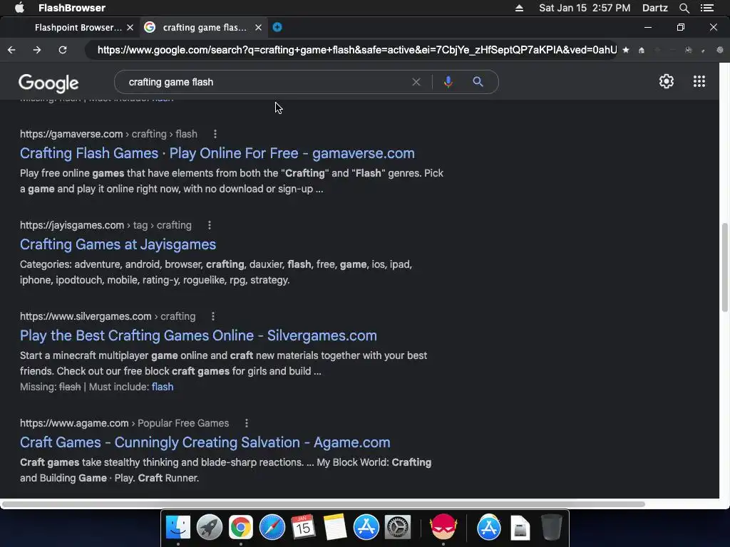Go back with the browser back arrow
730x547 pixels.
pyautogui.click(x=11, y=50)
